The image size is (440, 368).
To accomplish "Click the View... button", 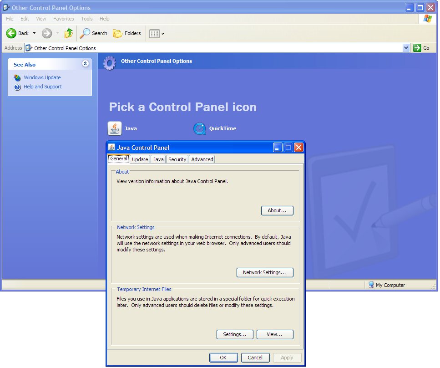I will (275, 334).
